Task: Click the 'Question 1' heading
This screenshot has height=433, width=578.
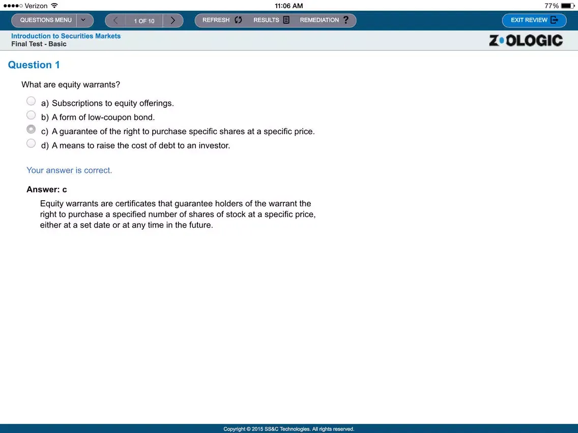Action: 34,65
